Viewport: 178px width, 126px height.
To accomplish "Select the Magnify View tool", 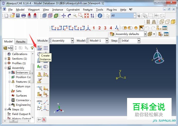I will tap(75, 15).
